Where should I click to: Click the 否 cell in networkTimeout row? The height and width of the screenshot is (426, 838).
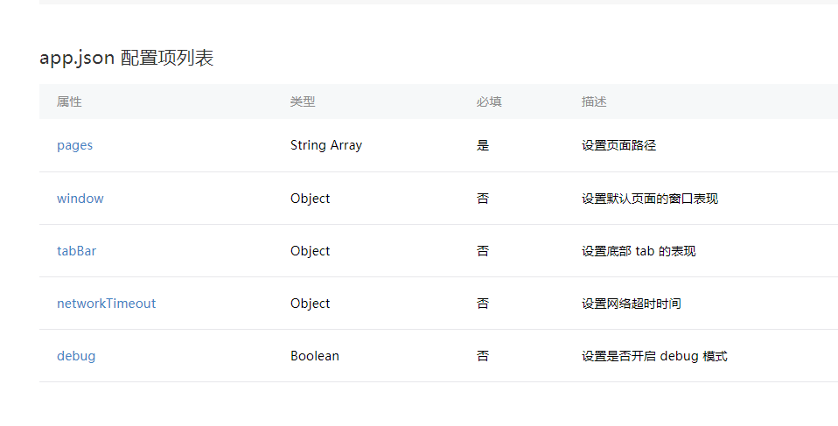click(x=483, y=303)
